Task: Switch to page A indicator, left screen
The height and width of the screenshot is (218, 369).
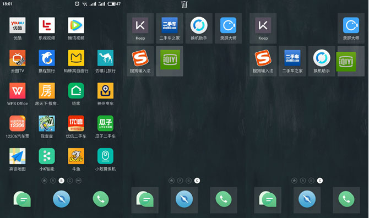Action: (x=53, y=181)
